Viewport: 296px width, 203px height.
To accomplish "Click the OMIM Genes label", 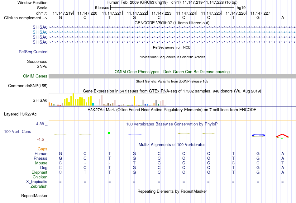I will coord(35,76).
